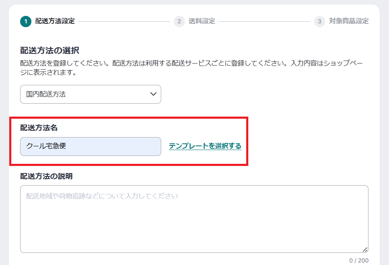
Task: Grab the resize handle of the description textarea
Action: (365, 250)
